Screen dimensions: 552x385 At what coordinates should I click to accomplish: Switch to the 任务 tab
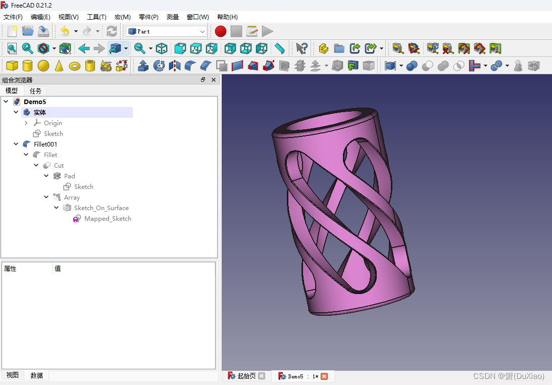[x=35, y=91]
